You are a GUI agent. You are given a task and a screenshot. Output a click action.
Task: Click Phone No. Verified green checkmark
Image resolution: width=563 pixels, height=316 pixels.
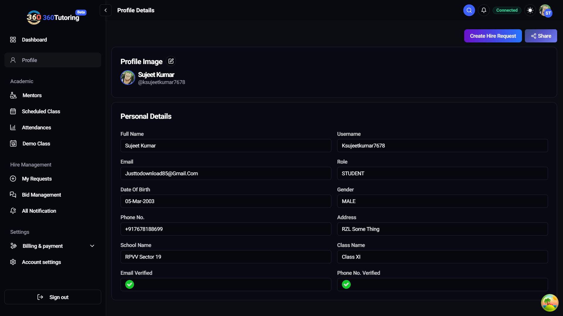(x=346, y=284)
